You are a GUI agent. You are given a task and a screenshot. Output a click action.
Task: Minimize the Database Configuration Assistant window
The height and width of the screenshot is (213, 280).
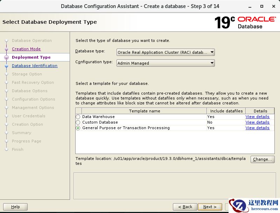click(x=250, y=6)
